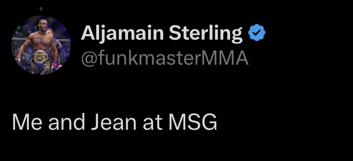Image resolution: width=353 pixels, height=161 pixels.
Task: Click the UFC belt in the avatar
Action: tap(40, 56)
